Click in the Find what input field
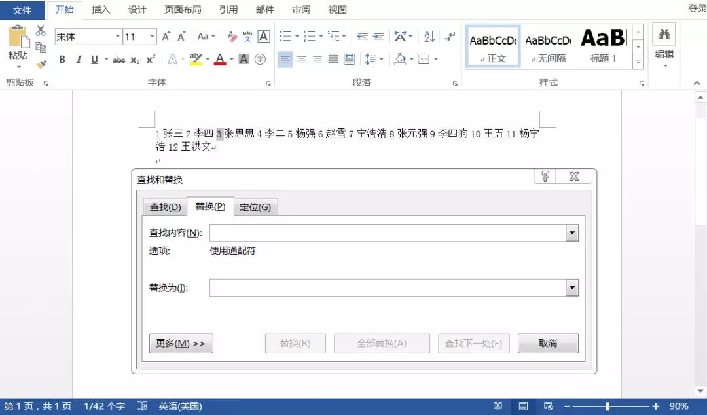 click(x=388, y=233)
